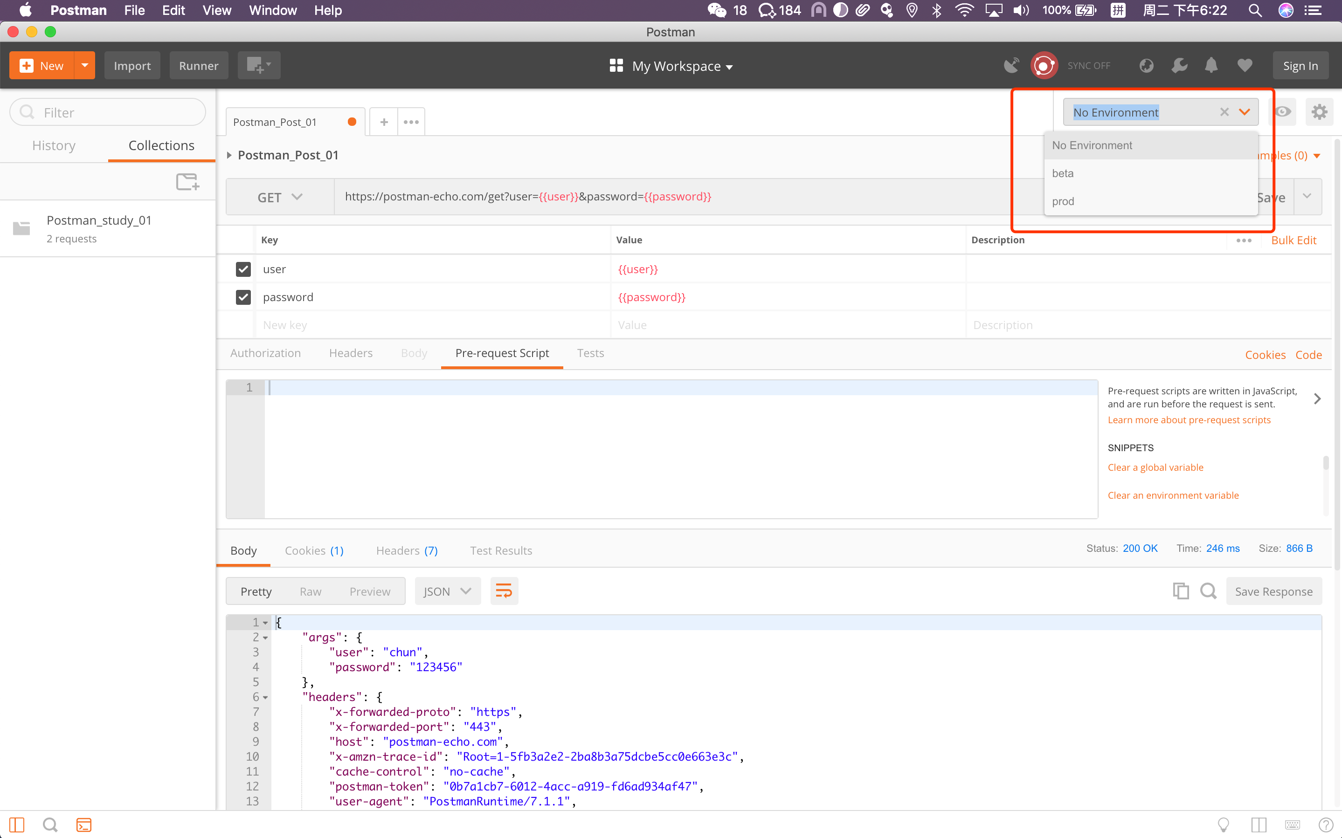Viewport: 1342px width, 838px height.
Task: Expand the environment selector chevron
Action: (x=1245, y=112)
